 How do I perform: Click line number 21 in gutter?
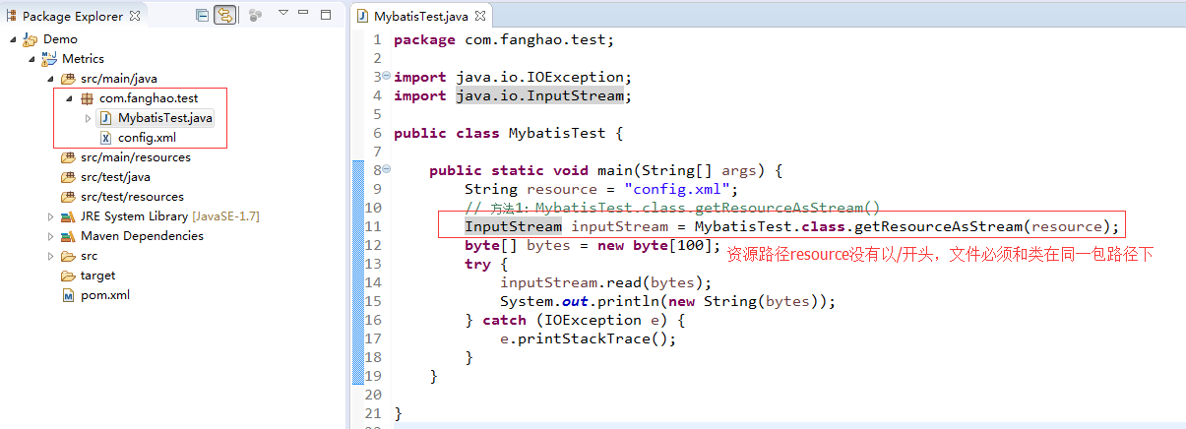click(x=373, y=413)
